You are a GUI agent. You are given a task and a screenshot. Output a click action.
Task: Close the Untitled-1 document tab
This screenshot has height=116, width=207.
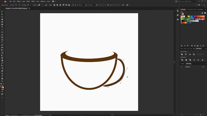(x=29, y=8)
